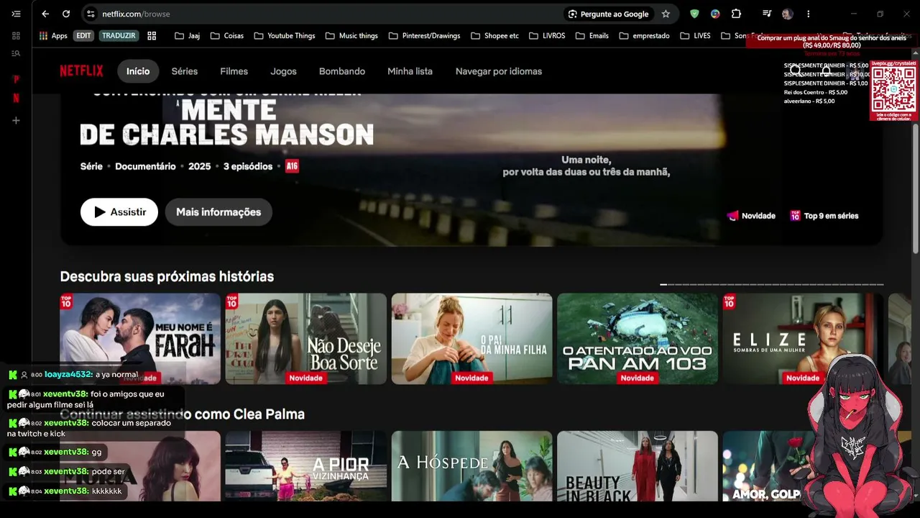Add a new tab with plus
Screen dimensions: 920x518
[16, 120]
